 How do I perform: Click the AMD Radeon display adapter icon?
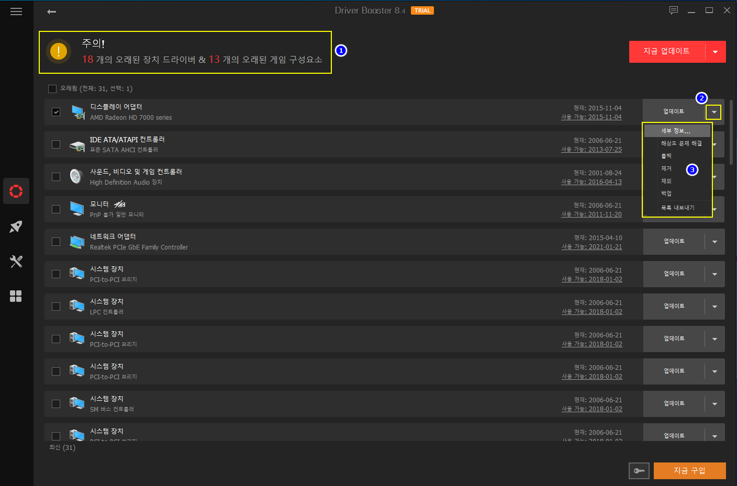tap(77, 112)
